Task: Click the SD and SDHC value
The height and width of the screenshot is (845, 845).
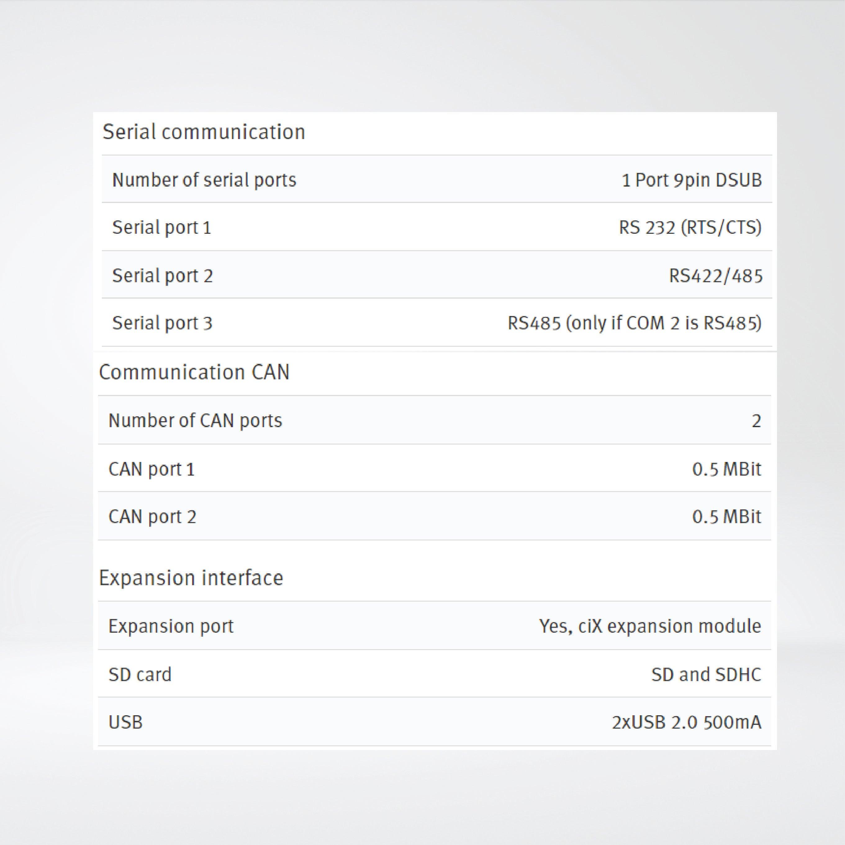Action: [706, 674]
